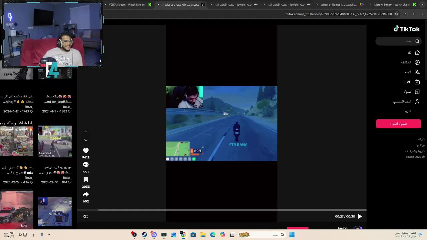Open comments via the speech bubble icon
Image resolution: width=427 pixels, height=240 pixels.
86,165
